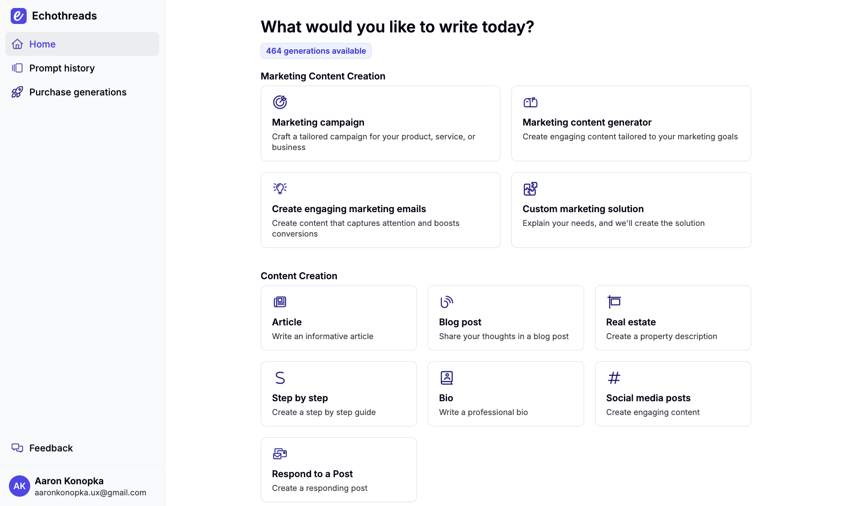
Task: Click the puzzle icon for Custom marketing solution
Action: pos(530,189)
